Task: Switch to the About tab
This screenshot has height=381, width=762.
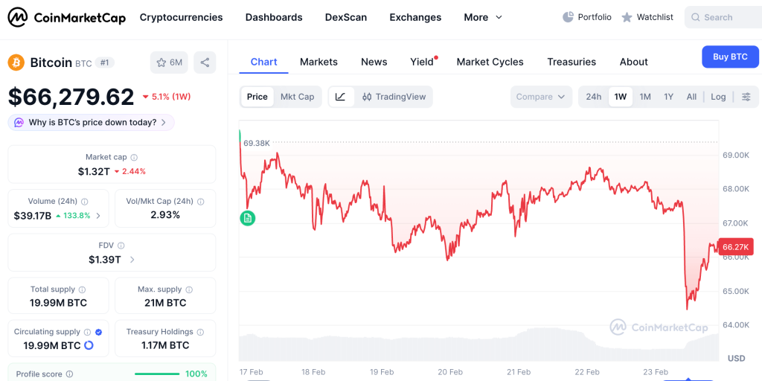Action: [634, 62]
